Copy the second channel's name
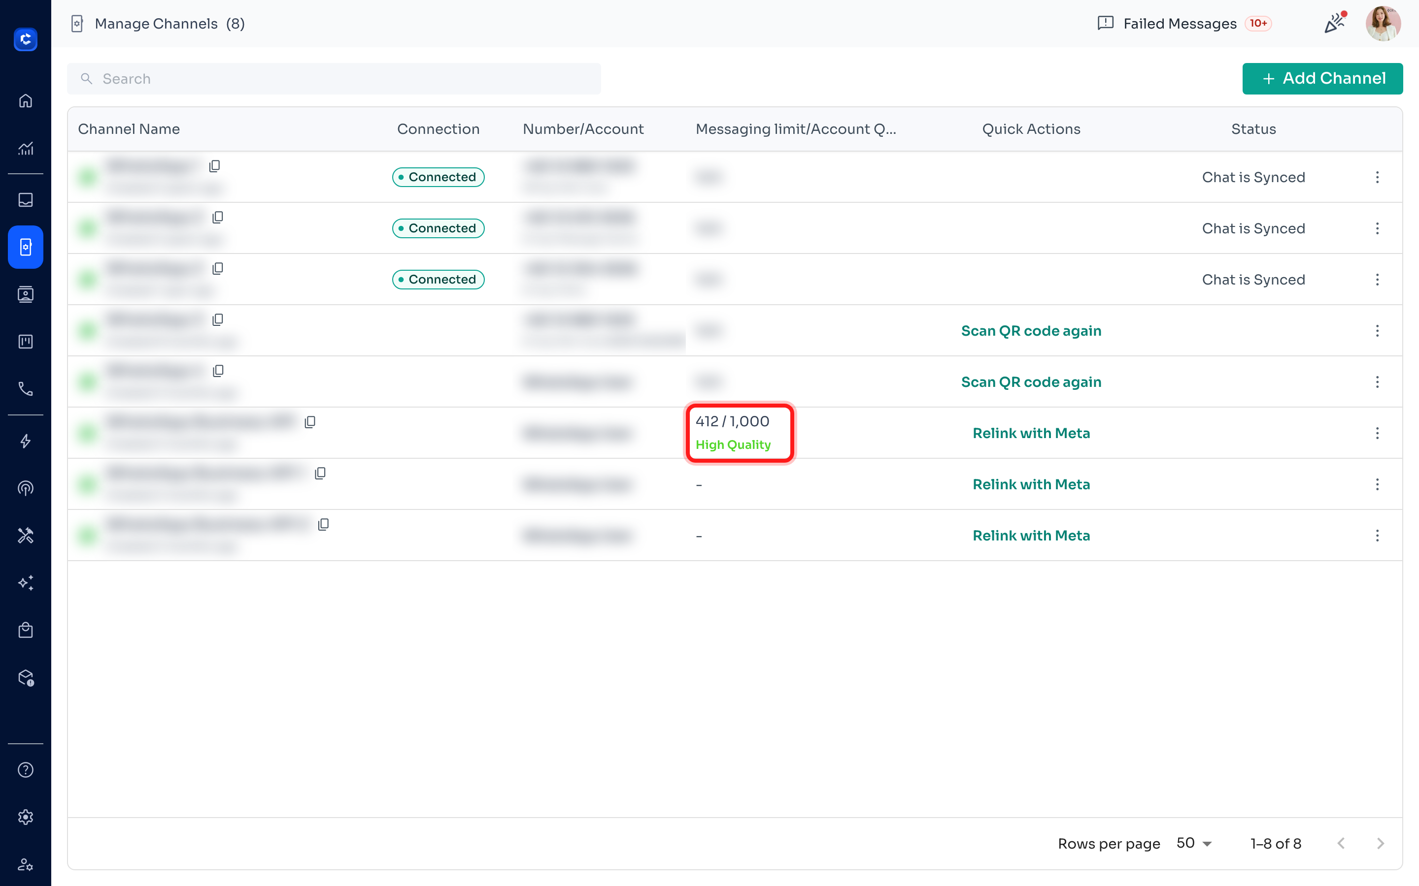 218,218
